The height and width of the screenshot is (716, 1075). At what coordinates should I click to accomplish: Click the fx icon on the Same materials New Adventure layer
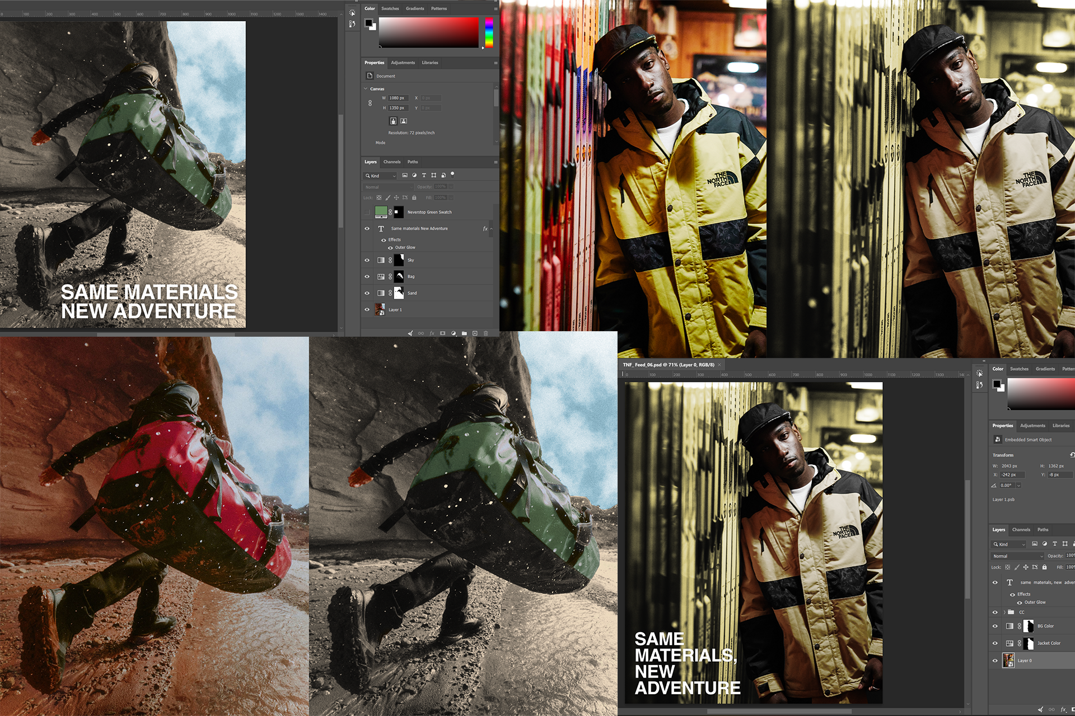(485, 229)
